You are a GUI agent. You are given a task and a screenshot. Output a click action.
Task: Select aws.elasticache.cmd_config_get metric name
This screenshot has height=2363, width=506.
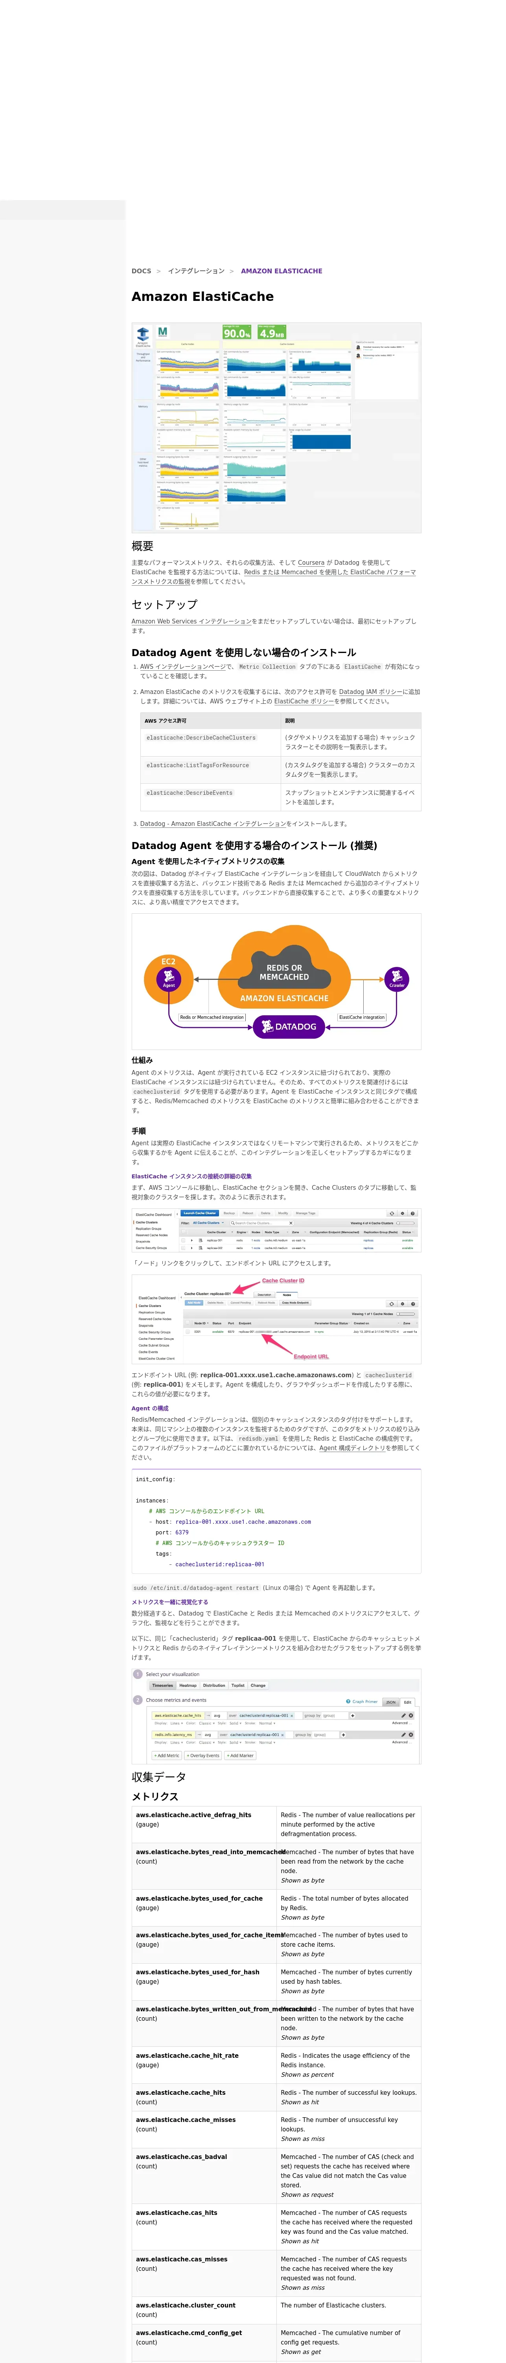(190, 2333)
